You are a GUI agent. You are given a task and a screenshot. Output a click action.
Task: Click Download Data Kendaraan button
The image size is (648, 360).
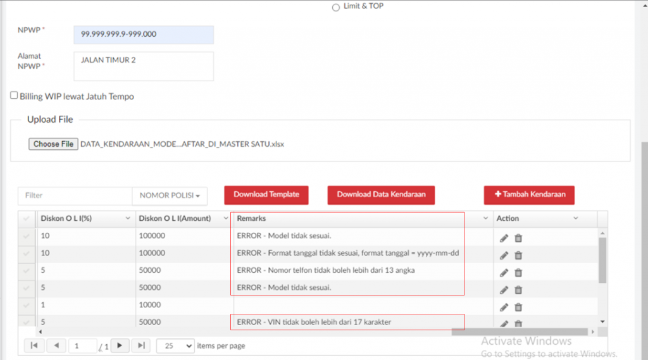click(381, 195)
